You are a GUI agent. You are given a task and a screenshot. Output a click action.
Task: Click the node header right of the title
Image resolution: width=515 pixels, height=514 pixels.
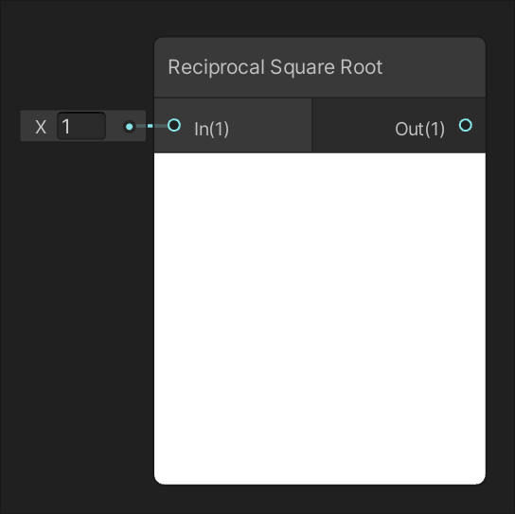[x=434, y=67]
